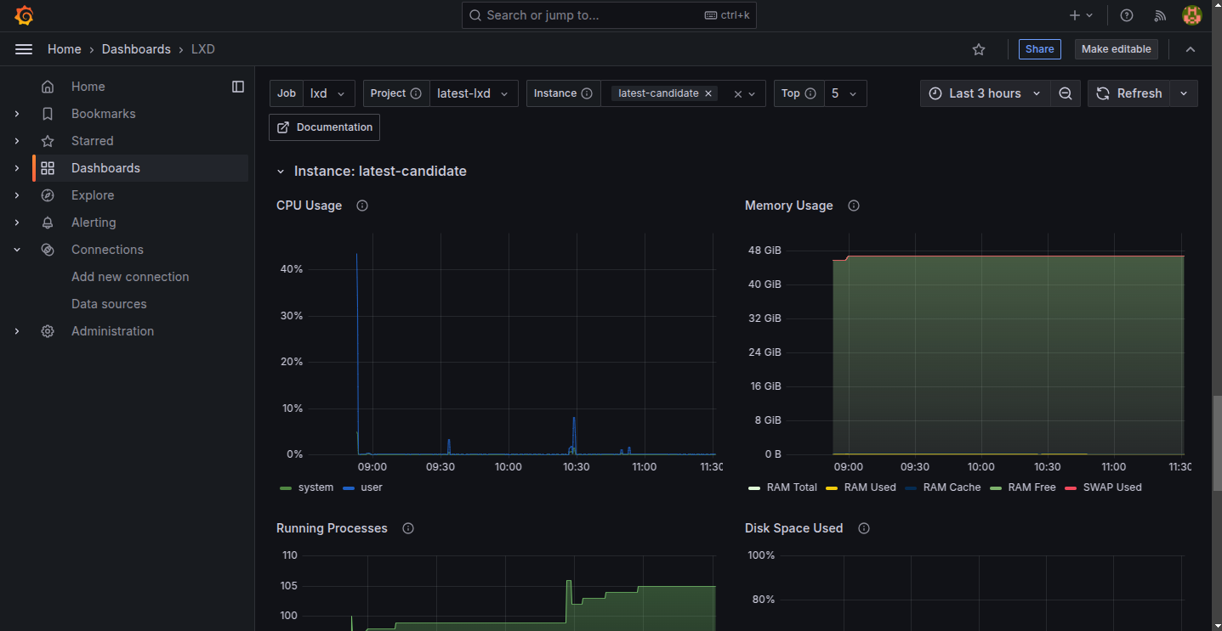Toggle the RAM Cache series in Memory Usage legend
1222x631 pixels.
pyautogui.click(x=952, y=487)
